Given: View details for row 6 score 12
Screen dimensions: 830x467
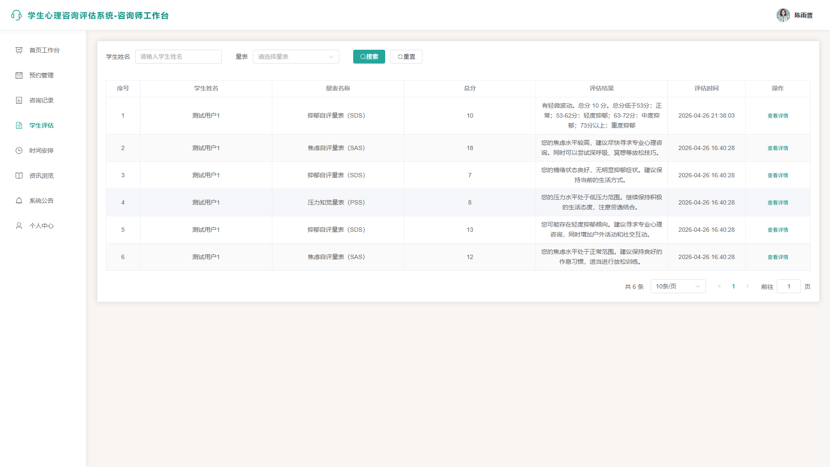Looking at the screenshot, I should 778,257.
